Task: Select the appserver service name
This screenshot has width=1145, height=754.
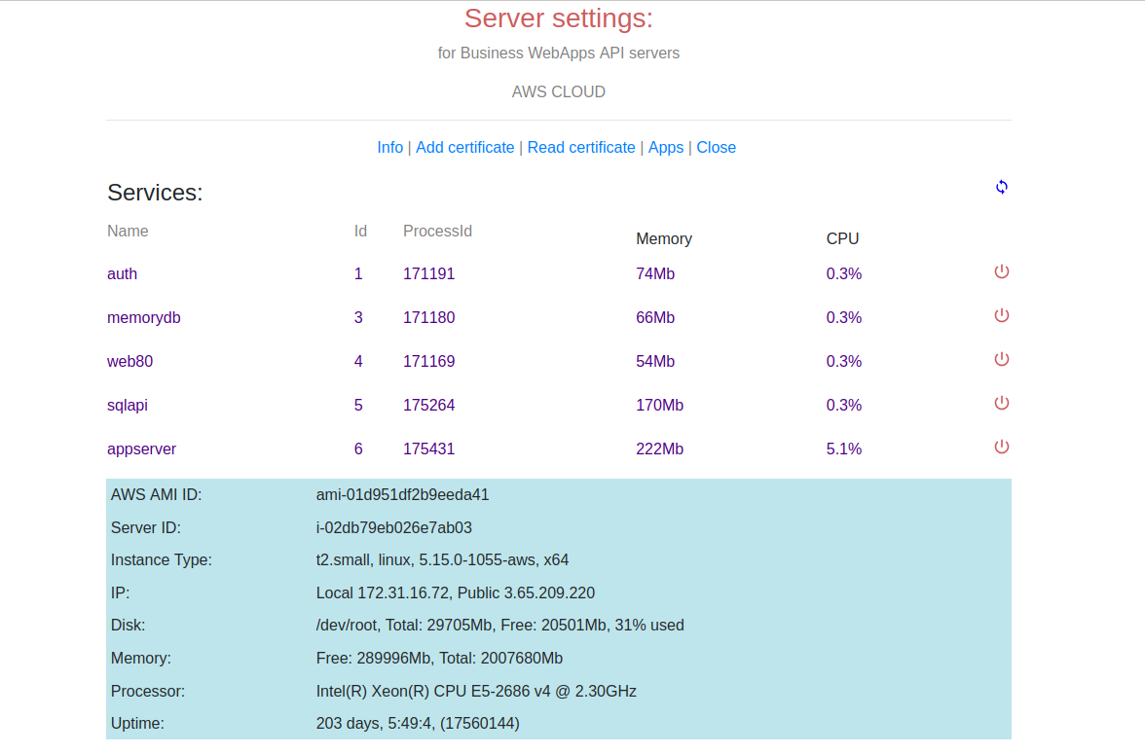Action: (x=142, y=449)
